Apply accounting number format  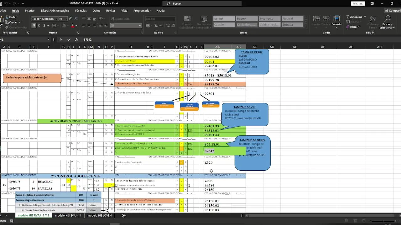[x=148, y=26]
